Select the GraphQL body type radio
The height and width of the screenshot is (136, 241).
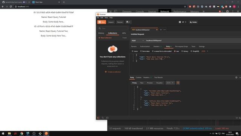(191, 51)
